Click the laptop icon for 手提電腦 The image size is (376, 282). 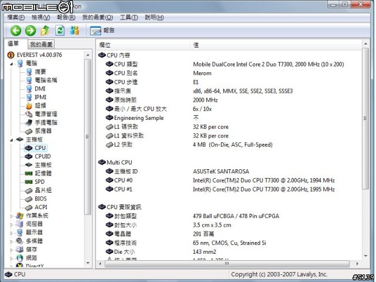tap(29, 123)
